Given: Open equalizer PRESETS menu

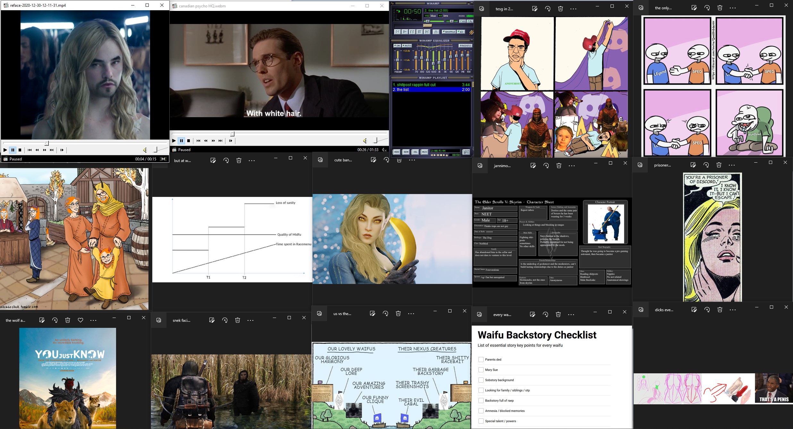Looking at the screenshot, I should pos(466,46).
